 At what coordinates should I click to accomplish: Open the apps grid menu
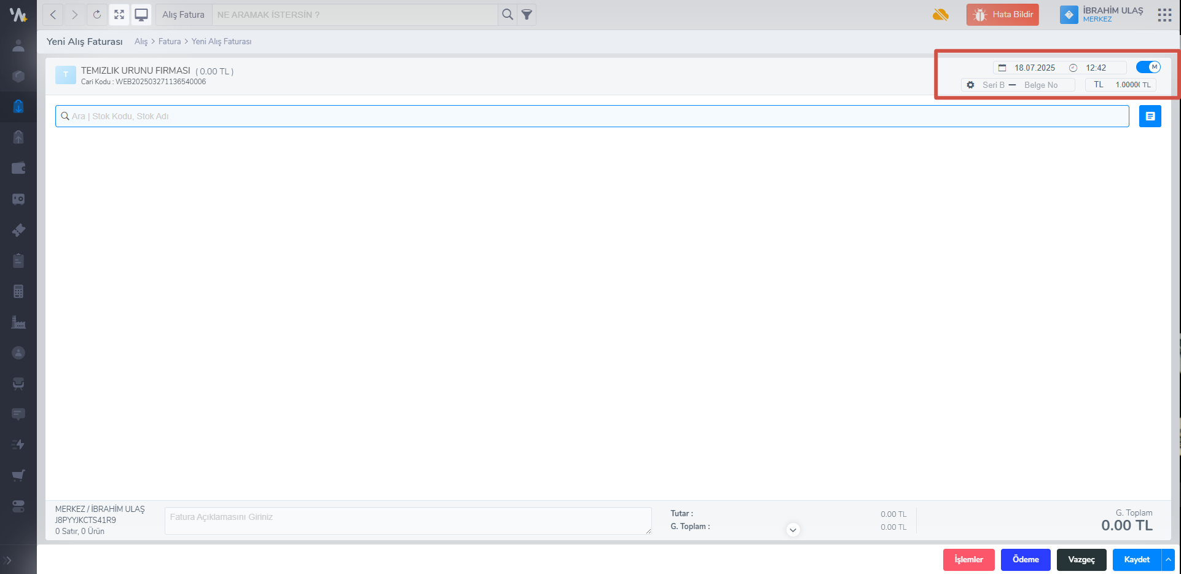coord(1164,15)
